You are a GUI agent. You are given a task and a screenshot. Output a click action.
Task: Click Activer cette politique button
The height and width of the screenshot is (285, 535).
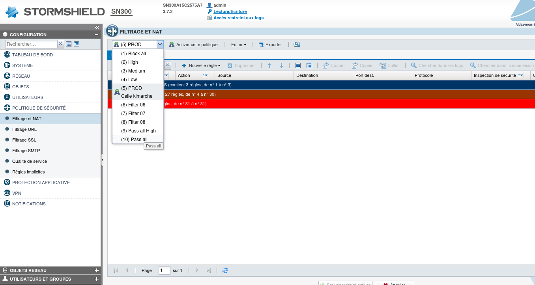coord(193,45)
